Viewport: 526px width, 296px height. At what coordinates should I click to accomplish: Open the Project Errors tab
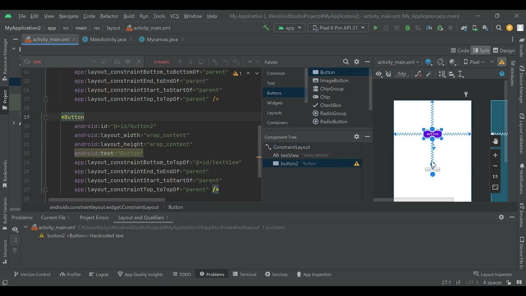click(x=94, y=217)
